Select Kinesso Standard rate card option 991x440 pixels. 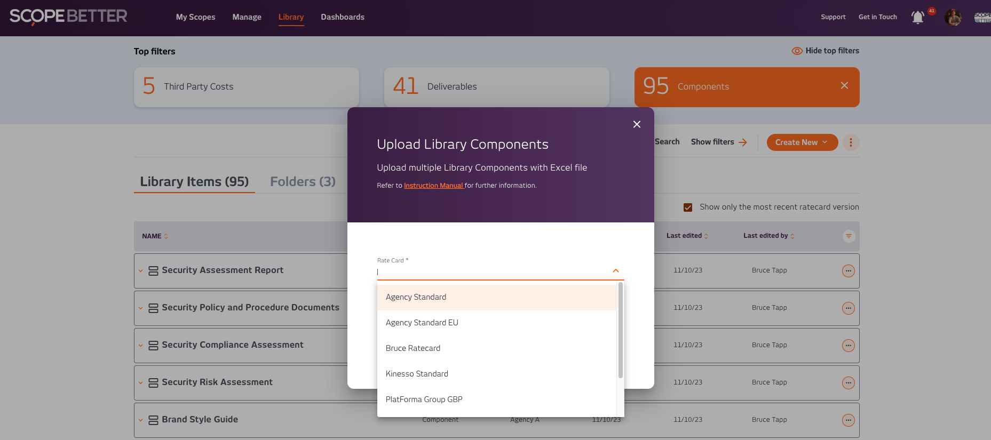coord(417,374)
